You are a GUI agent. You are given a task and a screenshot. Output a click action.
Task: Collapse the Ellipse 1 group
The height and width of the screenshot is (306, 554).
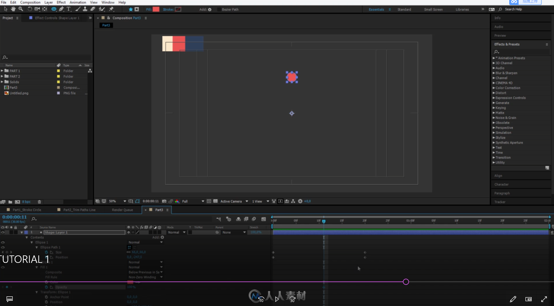pyautogui.click(x=32, y=242)
